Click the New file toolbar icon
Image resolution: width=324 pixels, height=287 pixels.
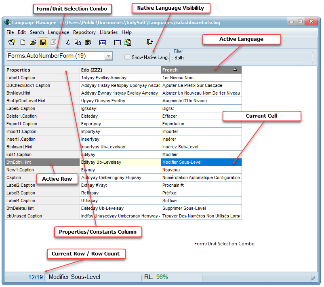23,42
